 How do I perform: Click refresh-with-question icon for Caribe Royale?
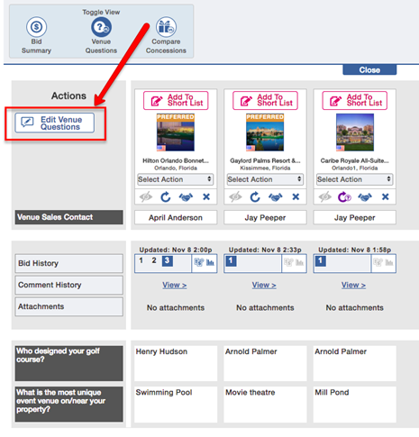(x=344, y=197)
